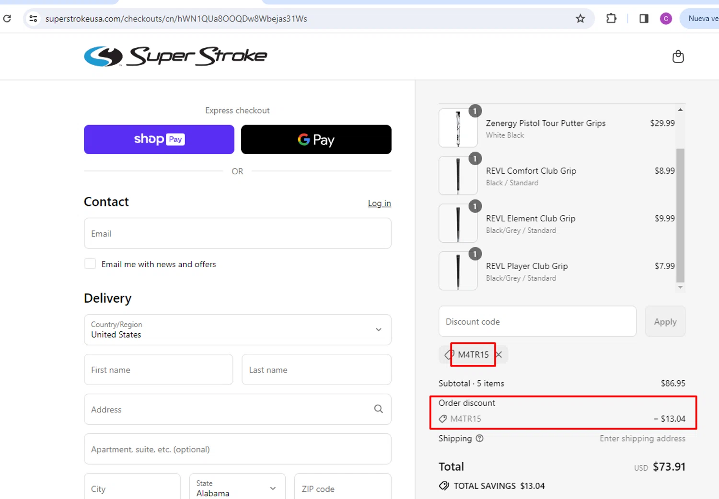Click the browser address bar URL
The width and height of the screenshot is (719, 499).
pyautogui.click(x=176, y=19)
